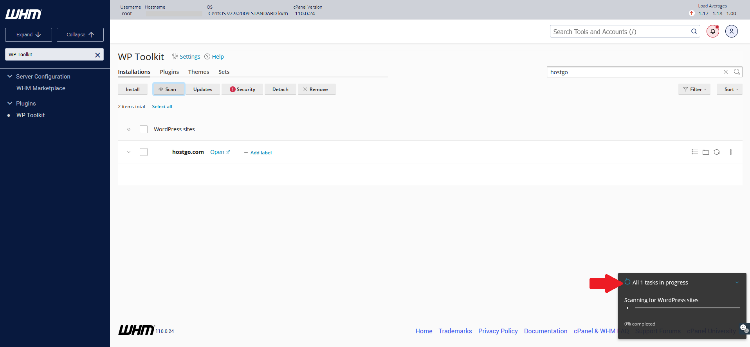Click the scanning progress bar
The height and width of the screenshot is (347, 750).
tap(687, 308)
